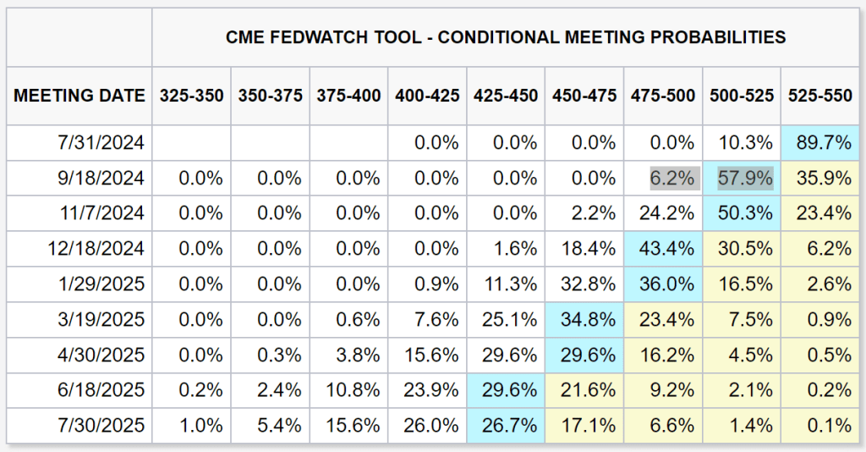
Task: Select the gray-highlighted 57.9% cell
Action: click(741, 179)
